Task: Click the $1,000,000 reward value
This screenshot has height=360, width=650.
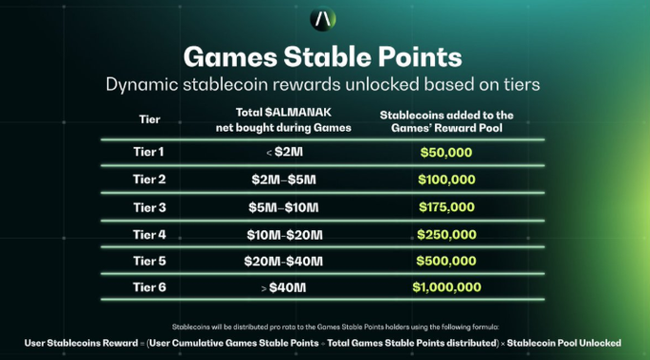Action: click(x=446, y=287)
